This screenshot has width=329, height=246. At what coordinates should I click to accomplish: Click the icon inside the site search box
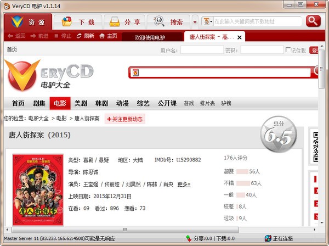135,73
